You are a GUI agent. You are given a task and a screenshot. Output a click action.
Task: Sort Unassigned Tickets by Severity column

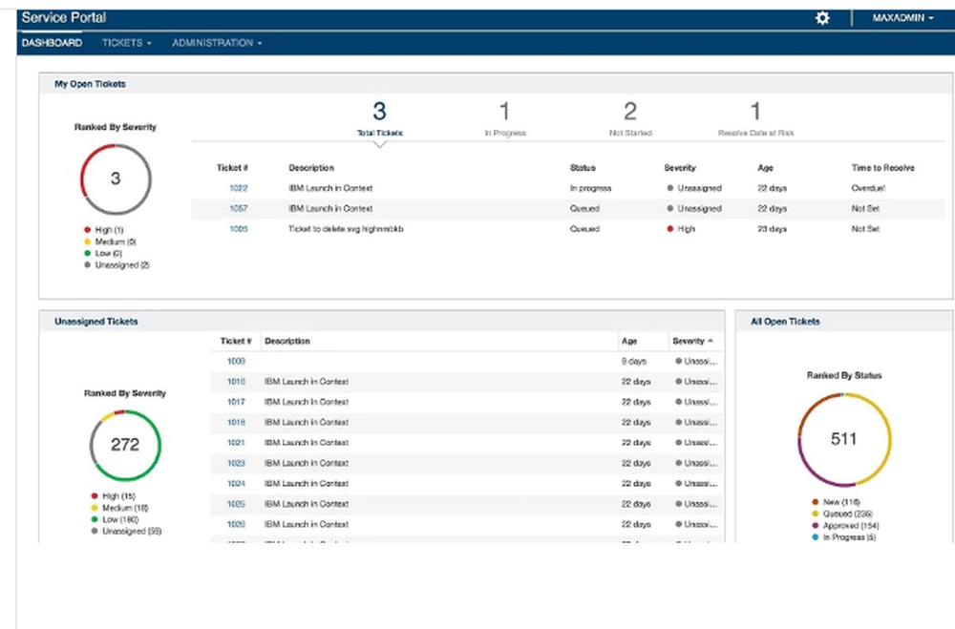[692, 341]
